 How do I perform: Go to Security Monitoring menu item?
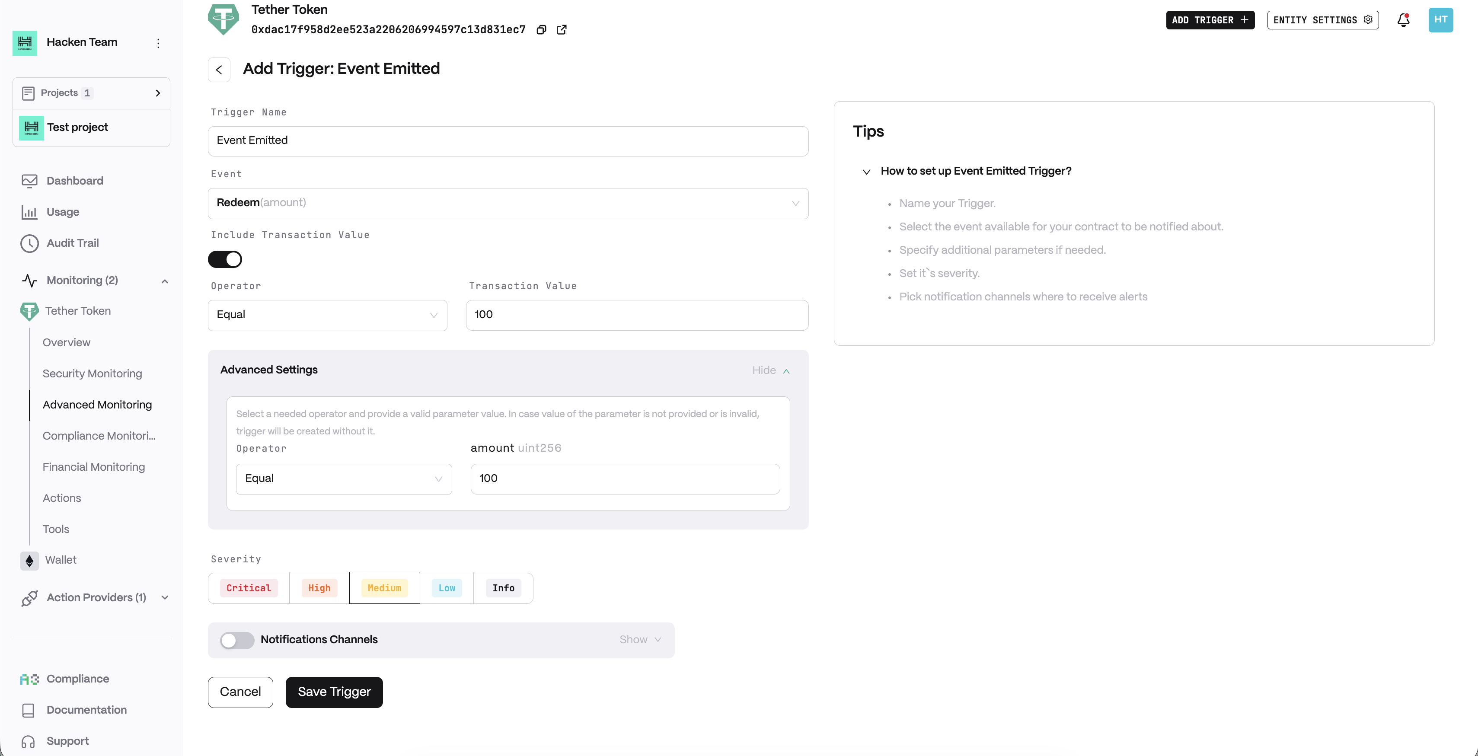click(x=92, y=373)
